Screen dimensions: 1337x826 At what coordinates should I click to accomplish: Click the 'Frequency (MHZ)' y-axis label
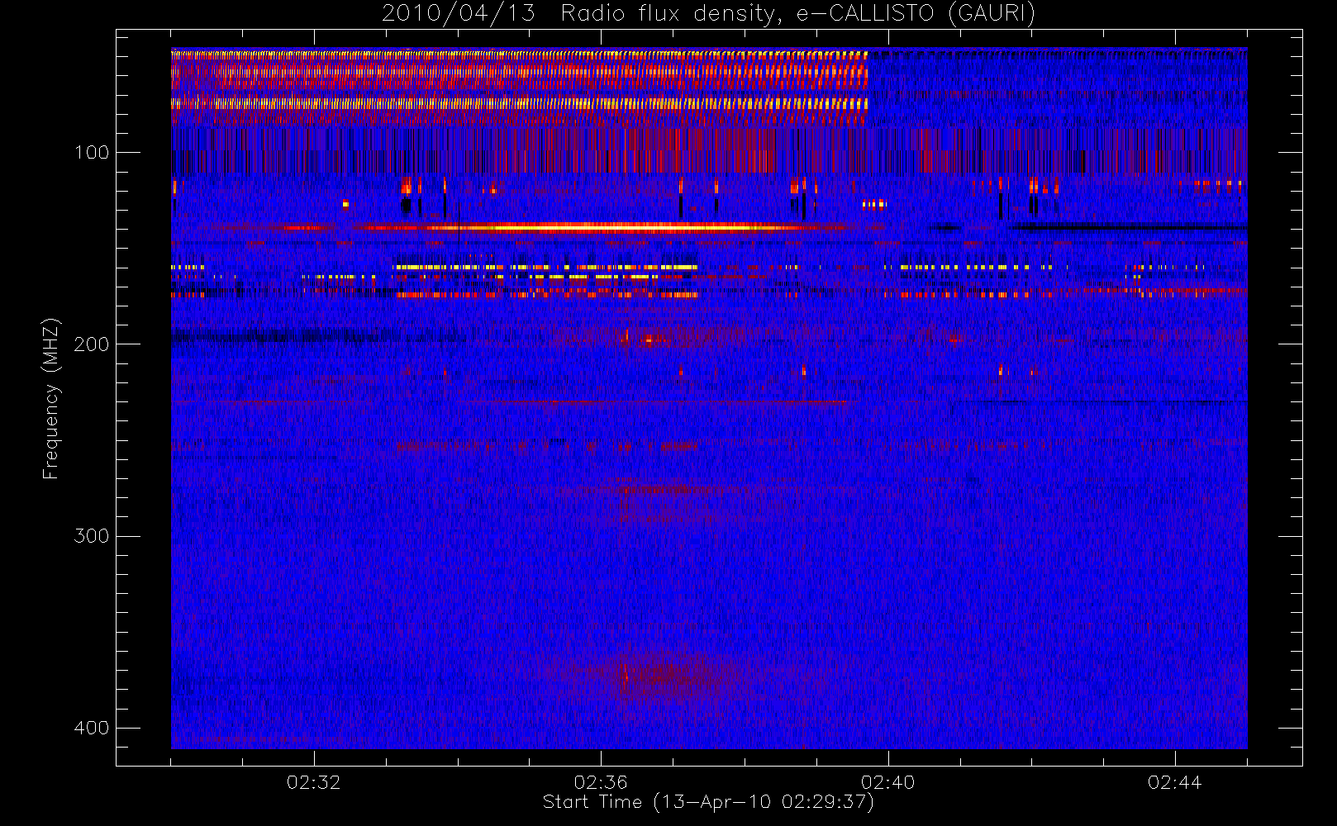(x=51, y=398)
